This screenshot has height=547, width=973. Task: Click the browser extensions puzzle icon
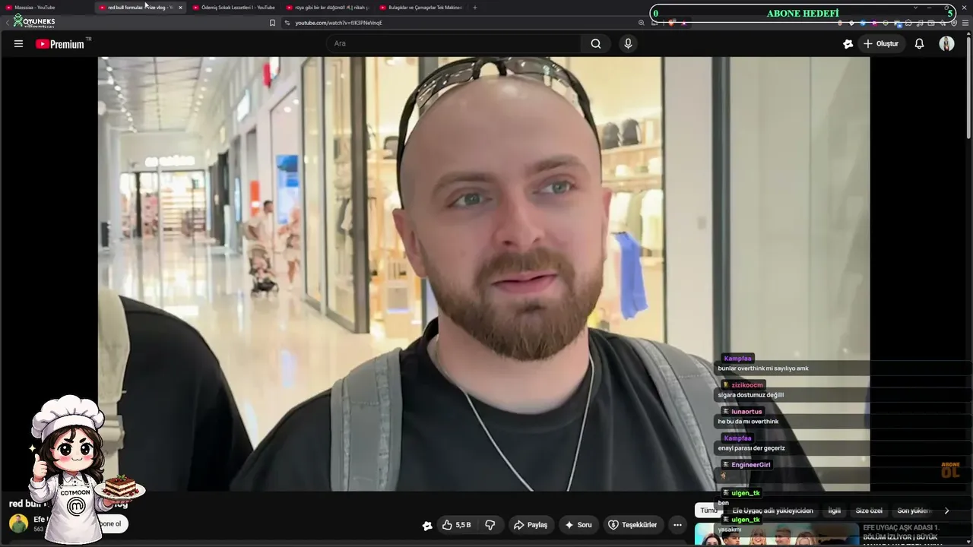click(x=908, y=23)
